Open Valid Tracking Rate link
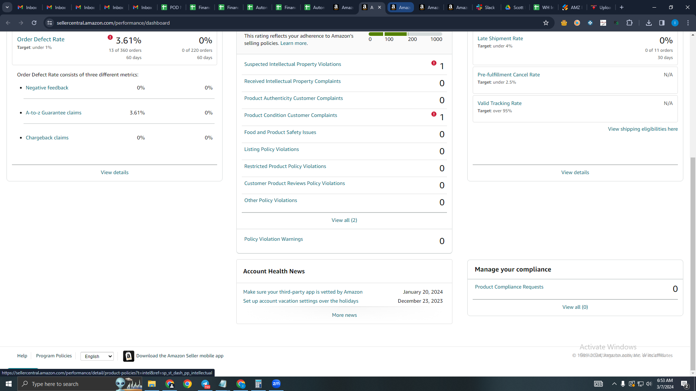696x391 pixels. coord(500,103)
